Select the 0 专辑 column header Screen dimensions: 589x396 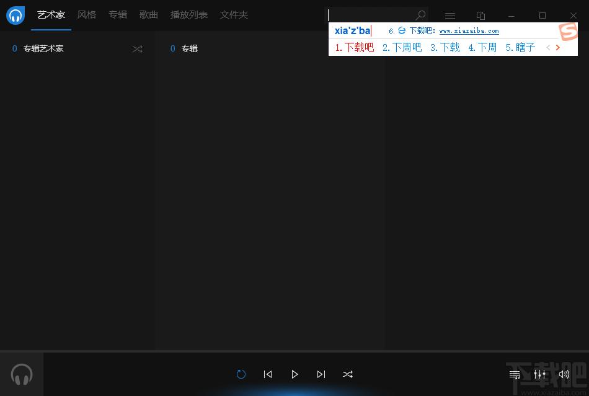point(184,48)
